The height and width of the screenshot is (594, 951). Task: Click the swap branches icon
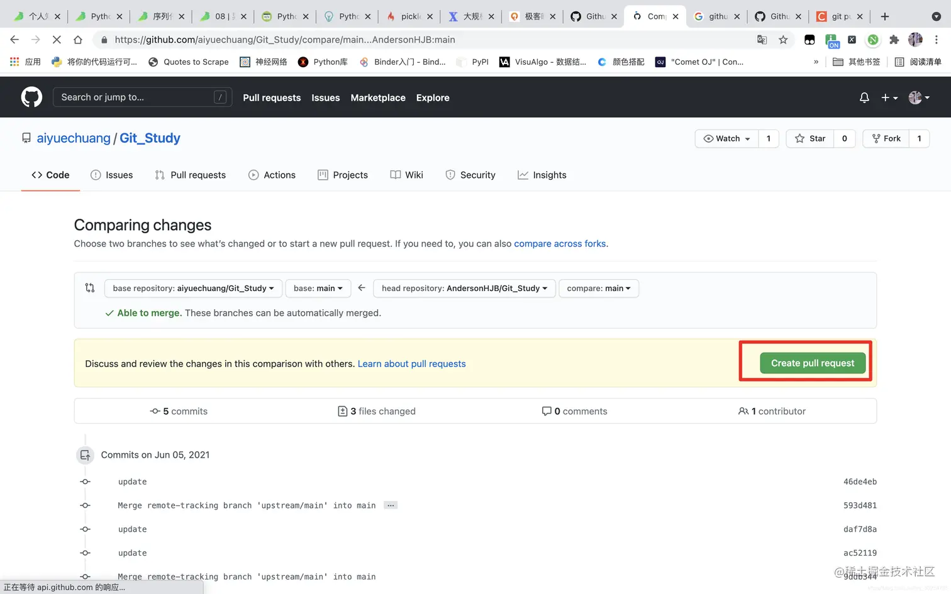pos(90,288)
